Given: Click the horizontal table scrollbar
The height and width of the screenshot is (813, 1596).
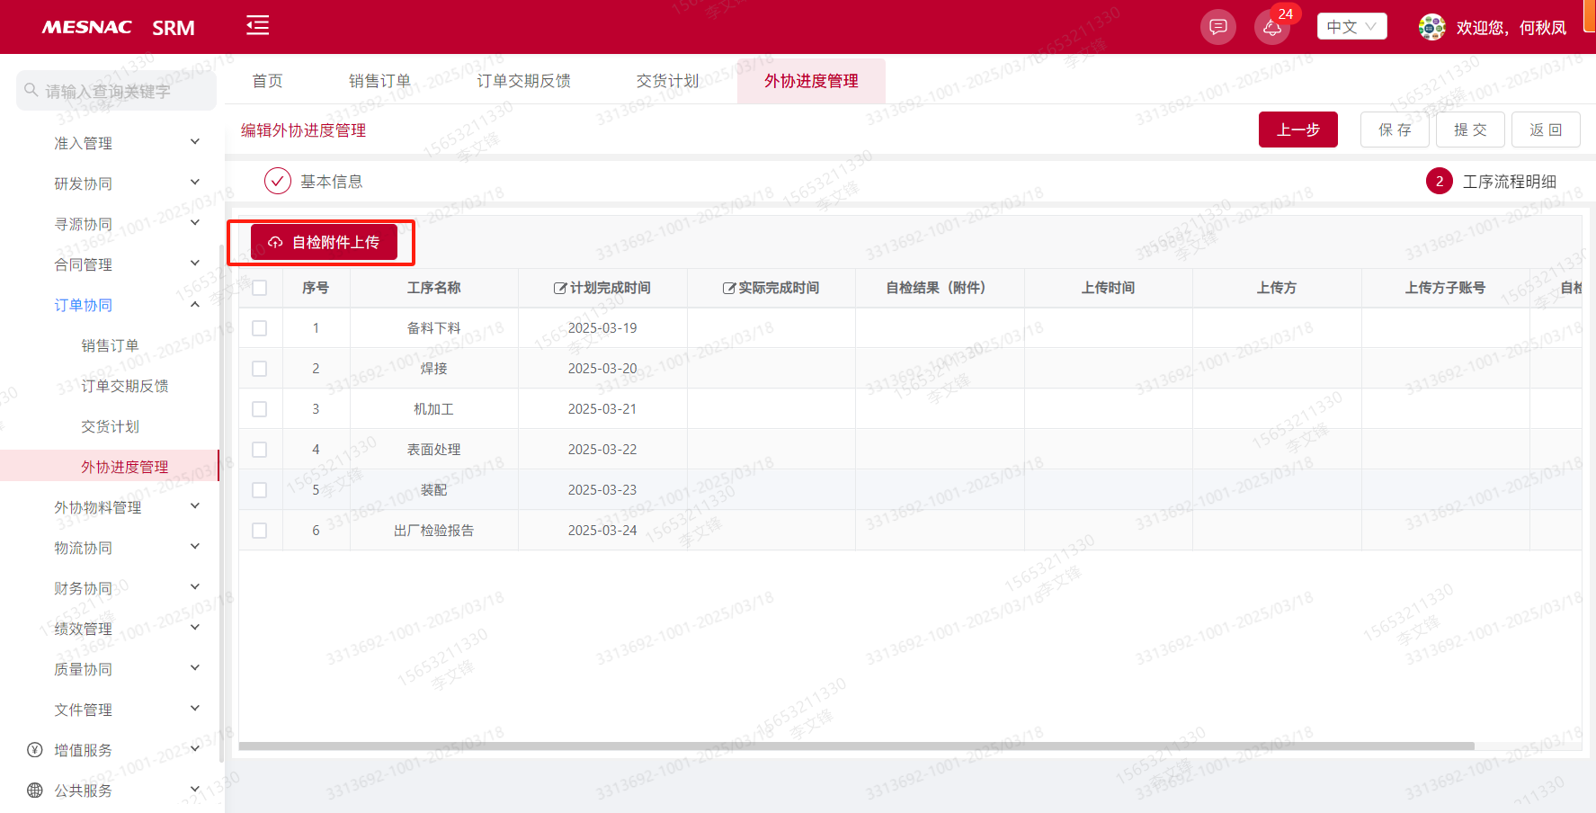Looking at the screenshot, I should point(856,746).
